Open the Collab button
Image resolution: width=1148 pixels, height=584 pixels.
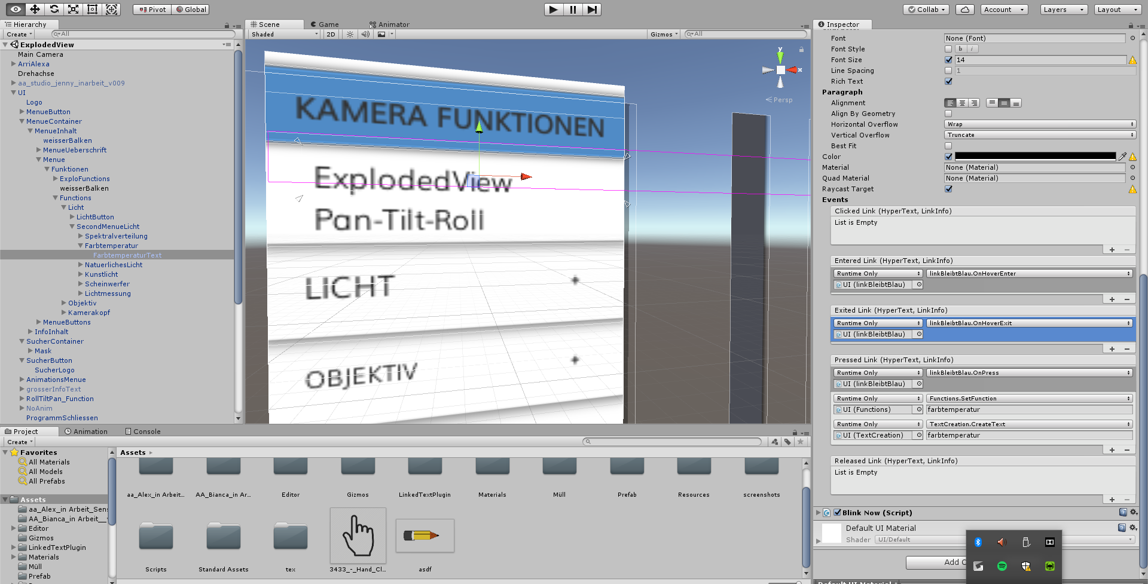pyautogui.click(x=926, y=10)
